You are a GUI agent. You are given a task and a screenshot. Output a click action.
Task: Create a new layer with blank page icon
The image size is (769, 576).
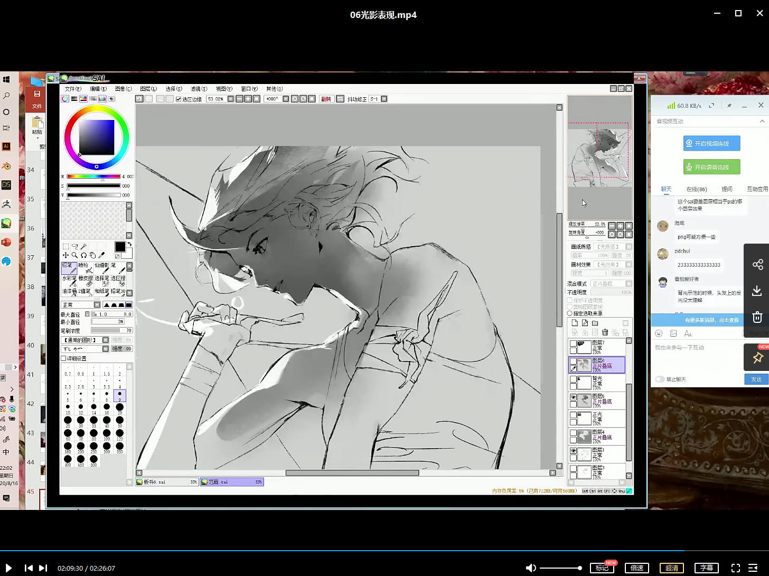click(x=575, y=323)
